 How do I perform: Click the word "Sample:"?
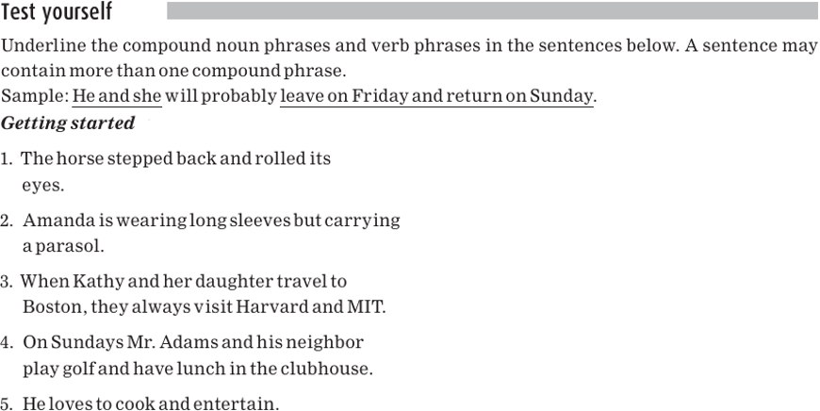pos(34,96)
